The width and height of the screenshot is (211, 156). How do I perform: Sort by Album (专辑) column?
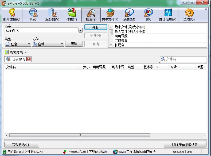pyautogui.click(x=182, y=67)
